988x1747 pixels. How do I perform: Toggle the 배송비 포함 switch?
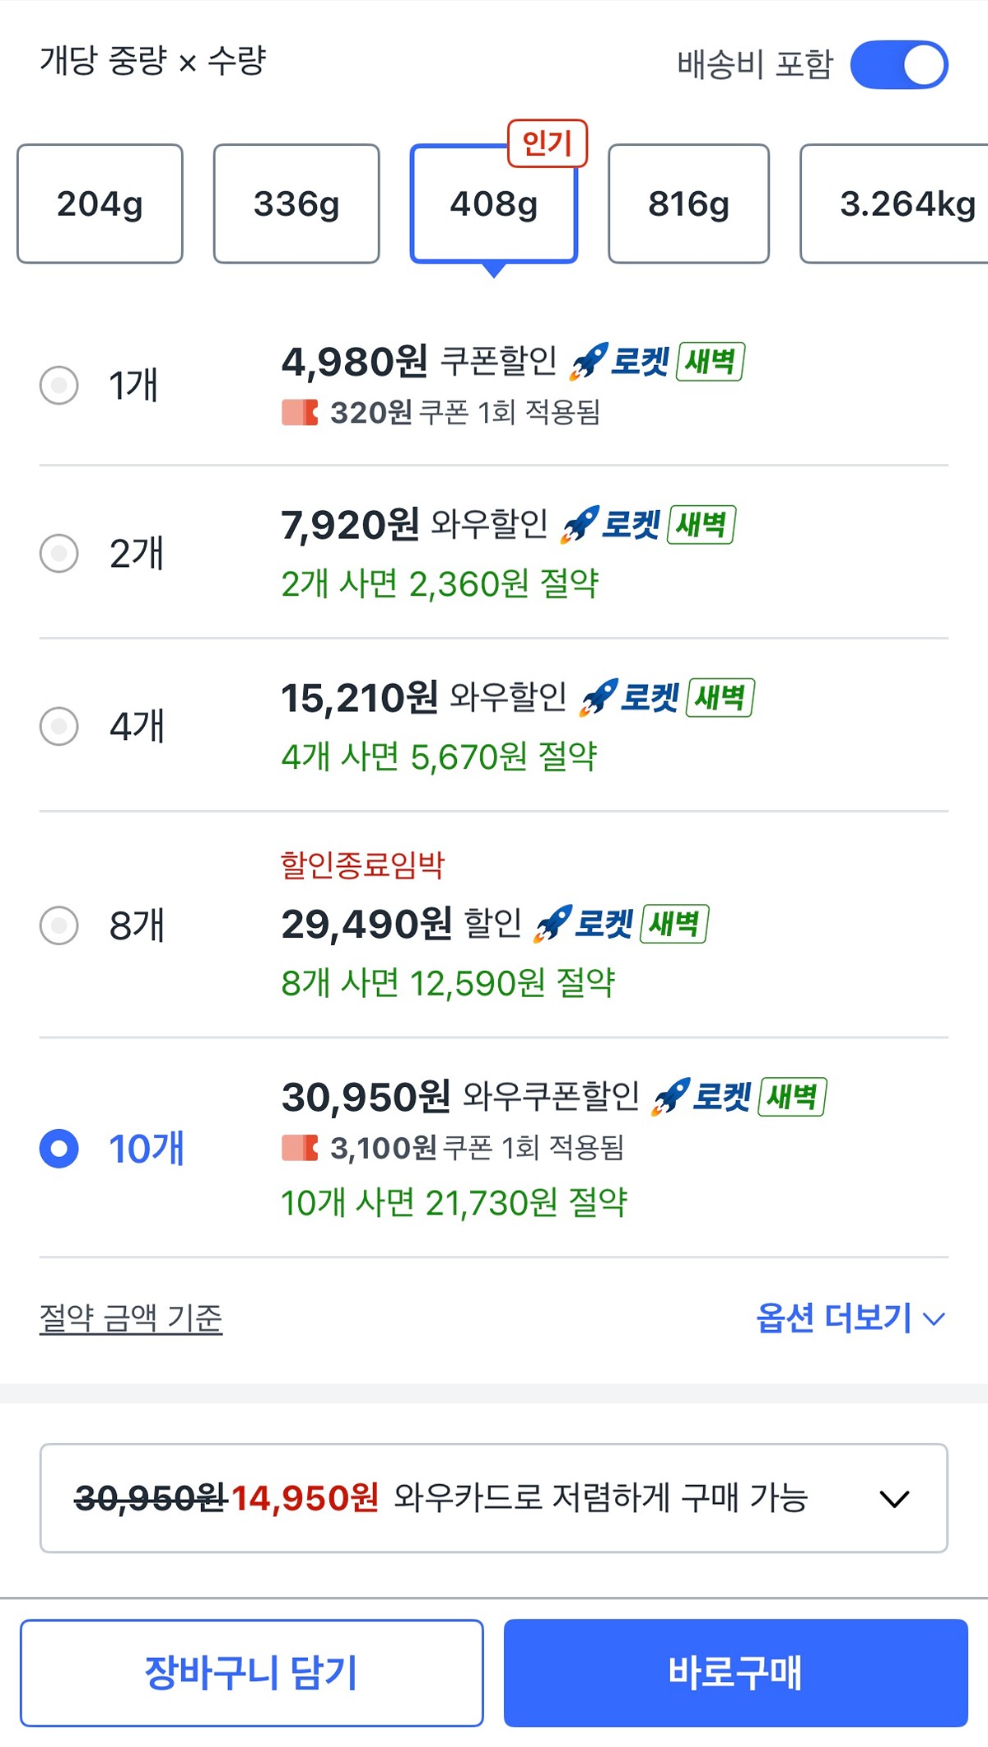898,64
